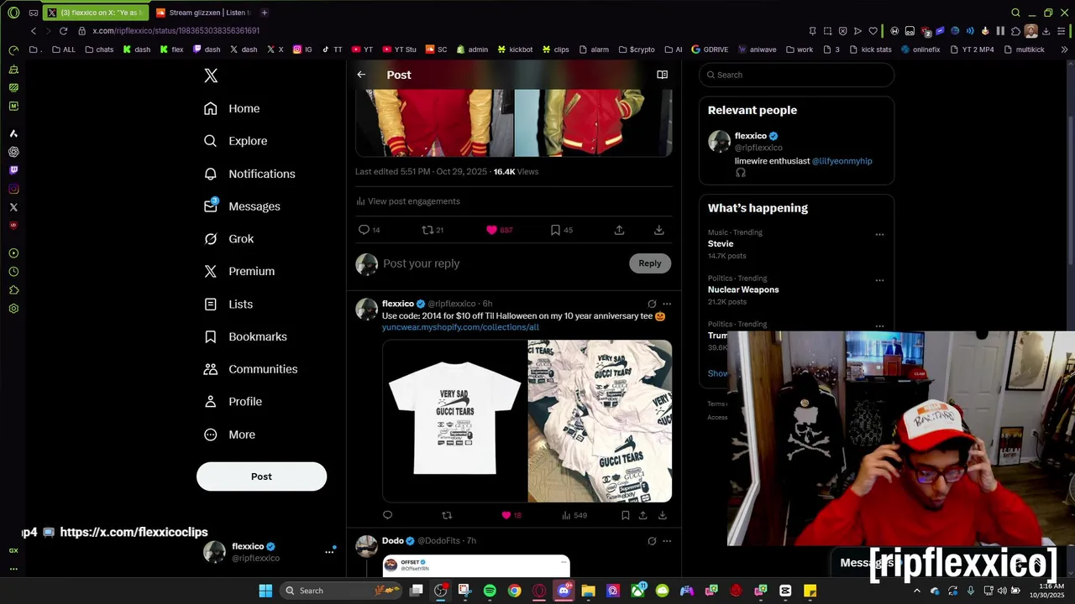Open the Stevie trending topic

click(x=721, y=244)
